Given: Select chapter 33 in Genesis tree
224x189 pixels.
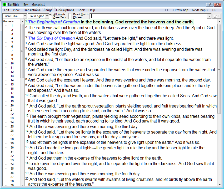Looking at the screenshot, I should point(12,160).
